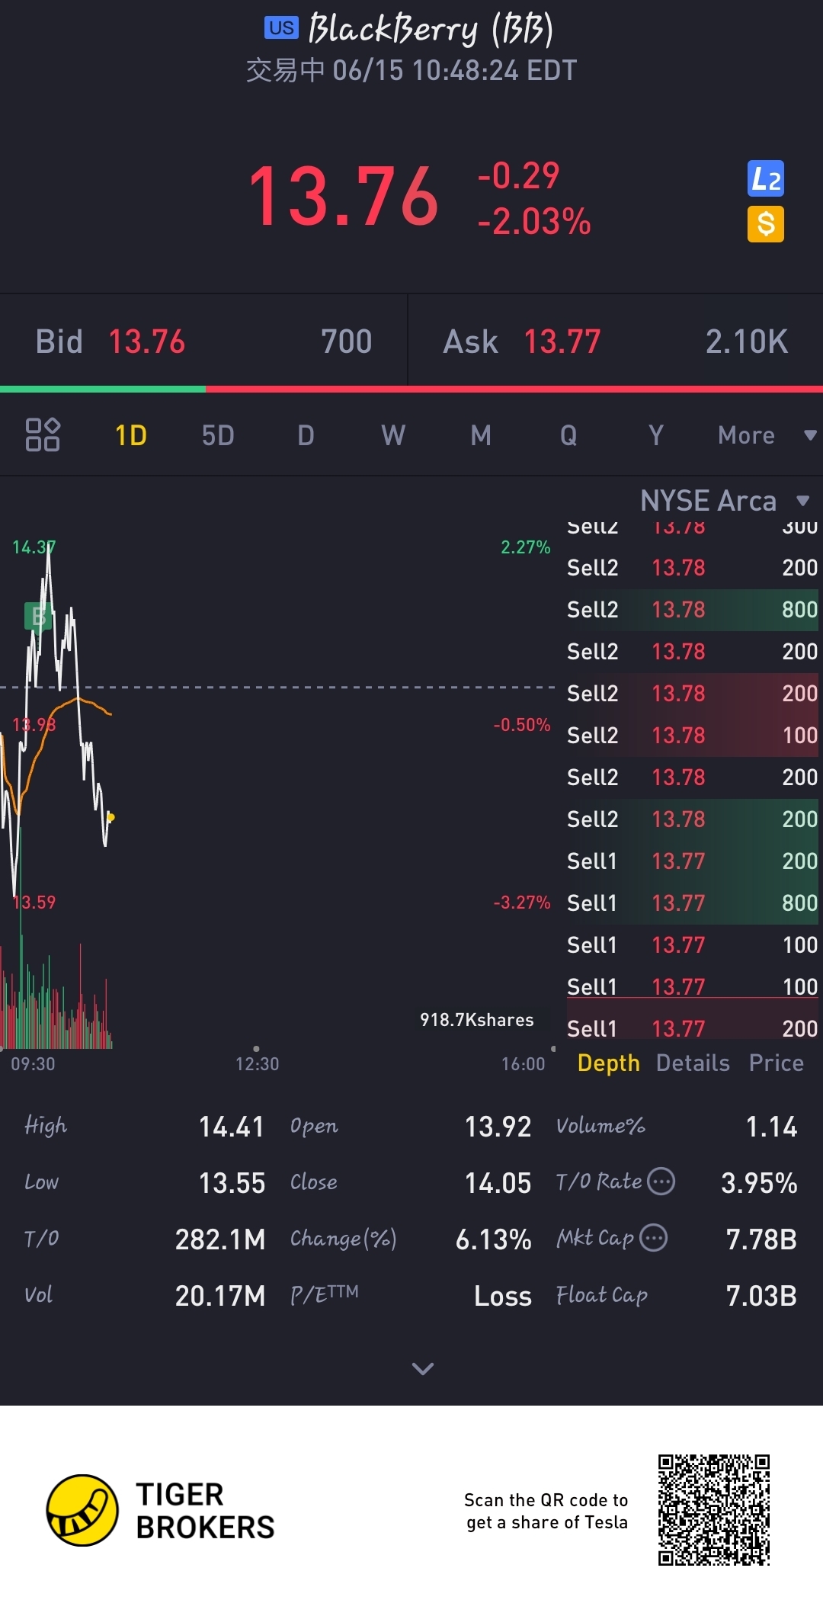
Task: Tap the Ask 13.77 quote
Action: point(616,341)
